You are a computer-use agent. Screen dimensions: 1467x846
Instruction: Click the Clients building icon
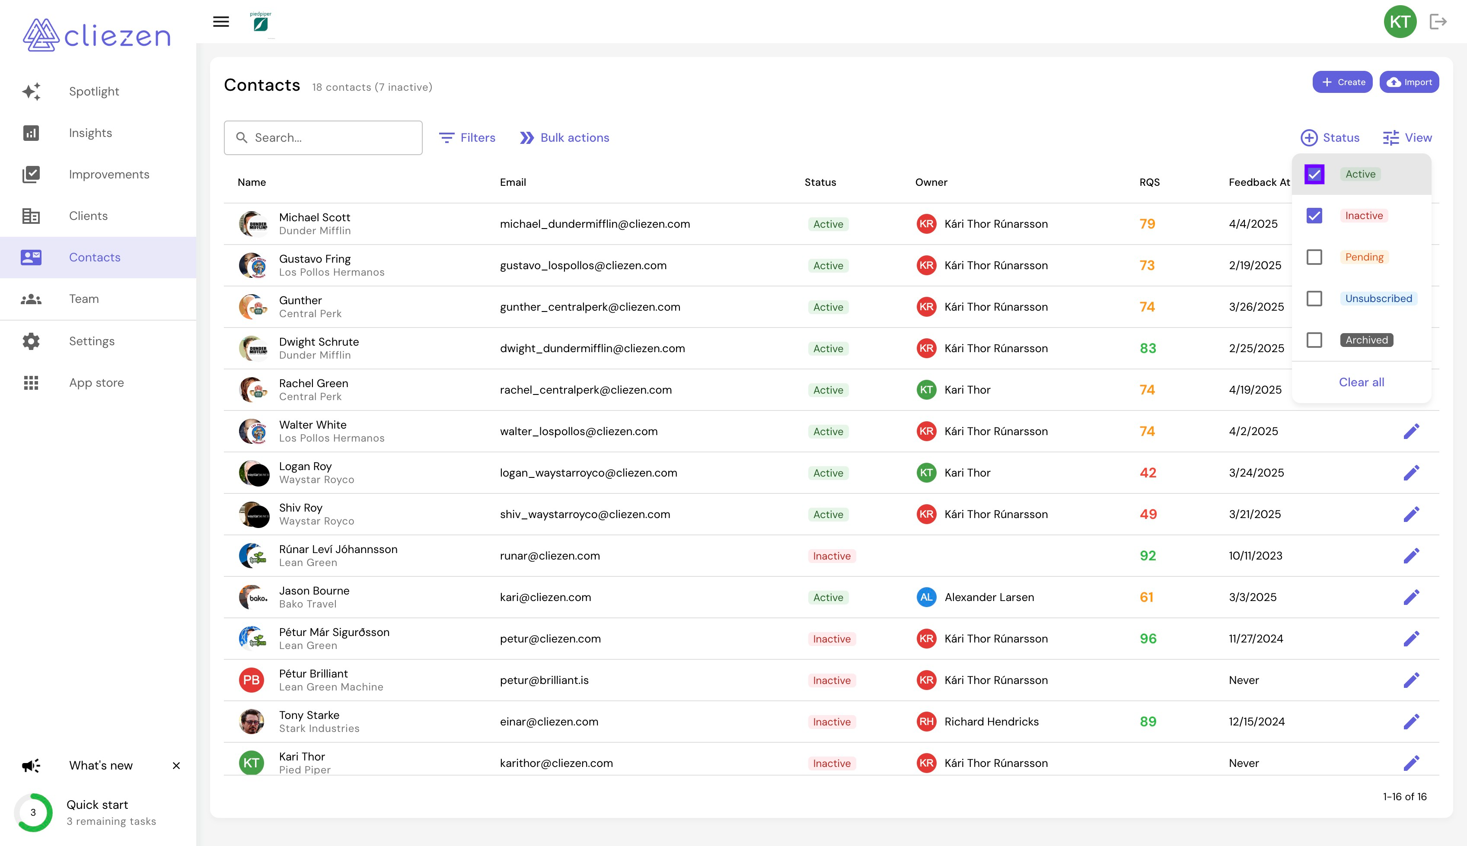(x=31, y=216)
